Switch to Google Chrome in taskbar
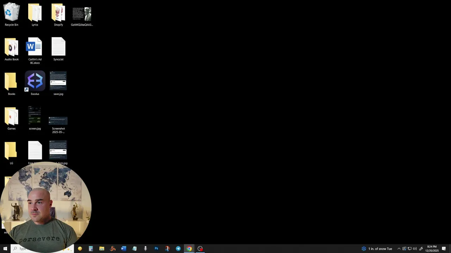The image size is (451, 253). [189, 248]
